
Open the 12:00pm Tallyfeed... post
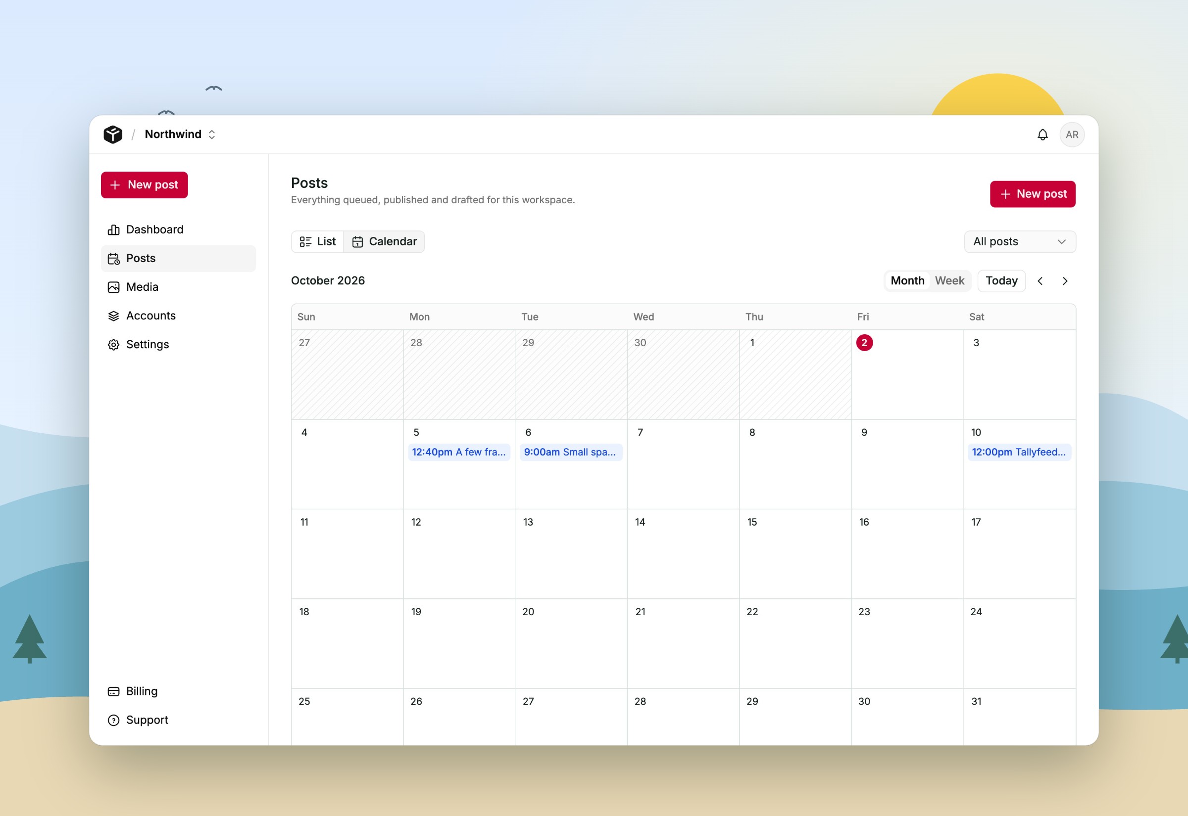coord(1019,452)
